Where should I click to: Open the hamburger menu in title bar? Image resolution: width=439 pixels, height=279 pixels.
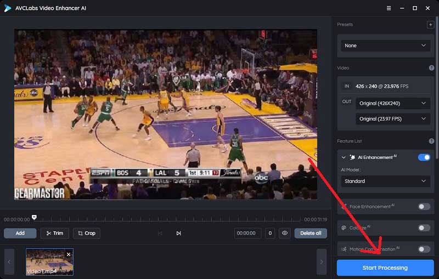tap(389, 8)
